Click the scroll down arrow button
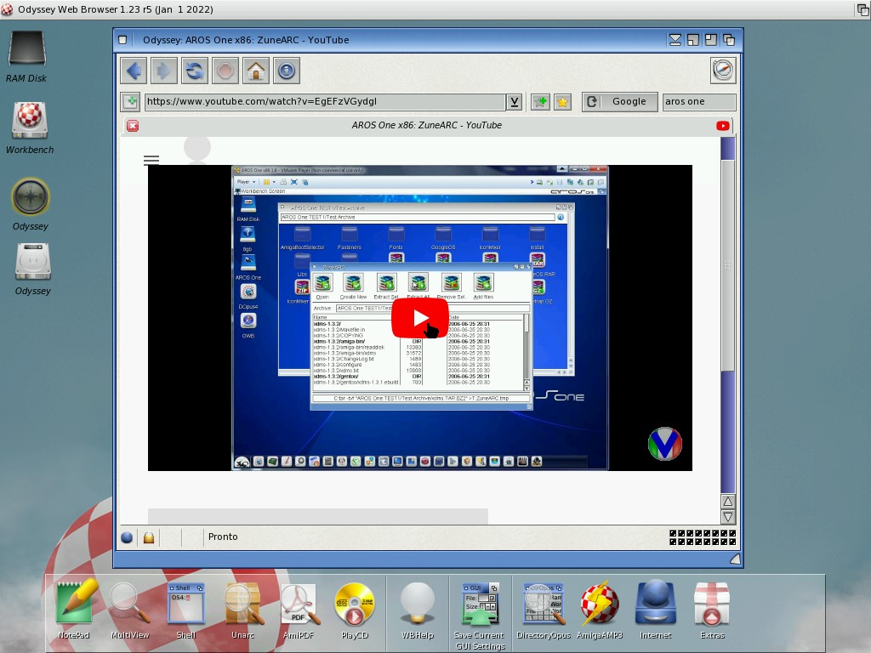The width and height of the screenshot is (871, 653). (728, 517)
